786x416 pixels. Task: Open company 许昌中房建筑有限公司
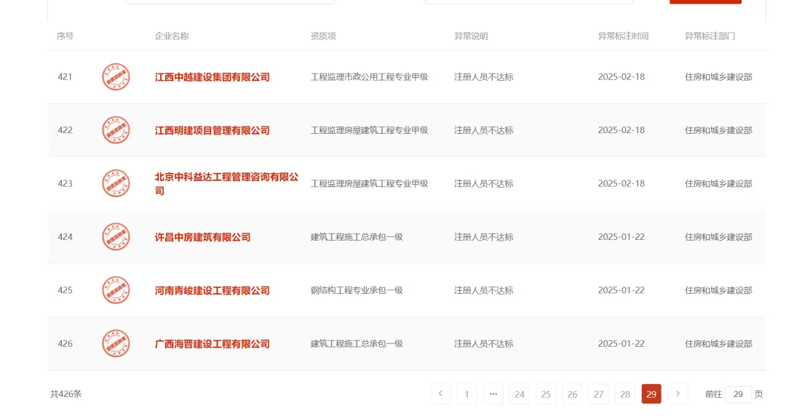coord(202,237)
